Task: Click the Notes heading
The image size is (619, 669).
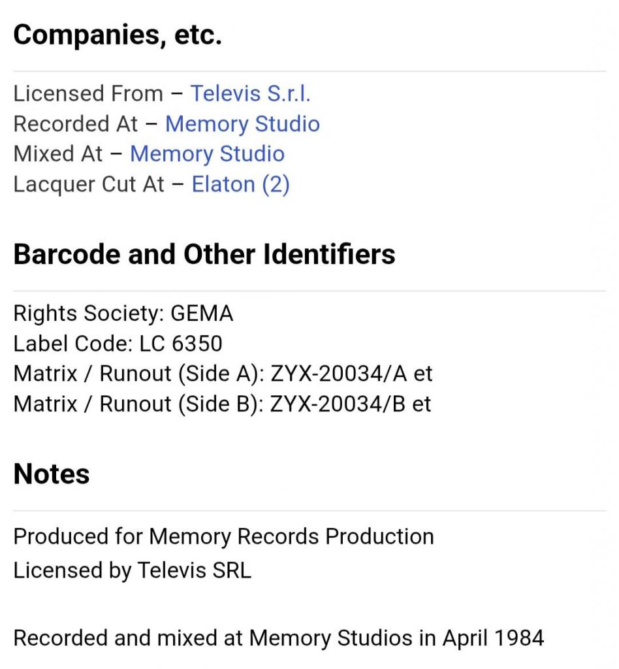Action: (52, 474)
